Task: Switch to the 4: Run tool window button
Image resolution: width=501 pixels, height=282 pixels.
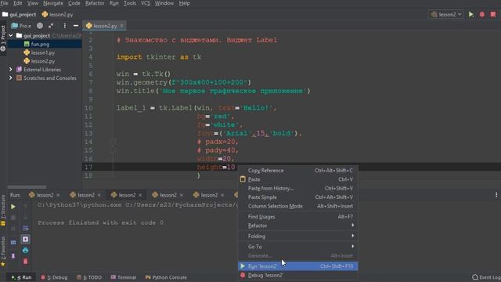Action: [x=21, y=277]
